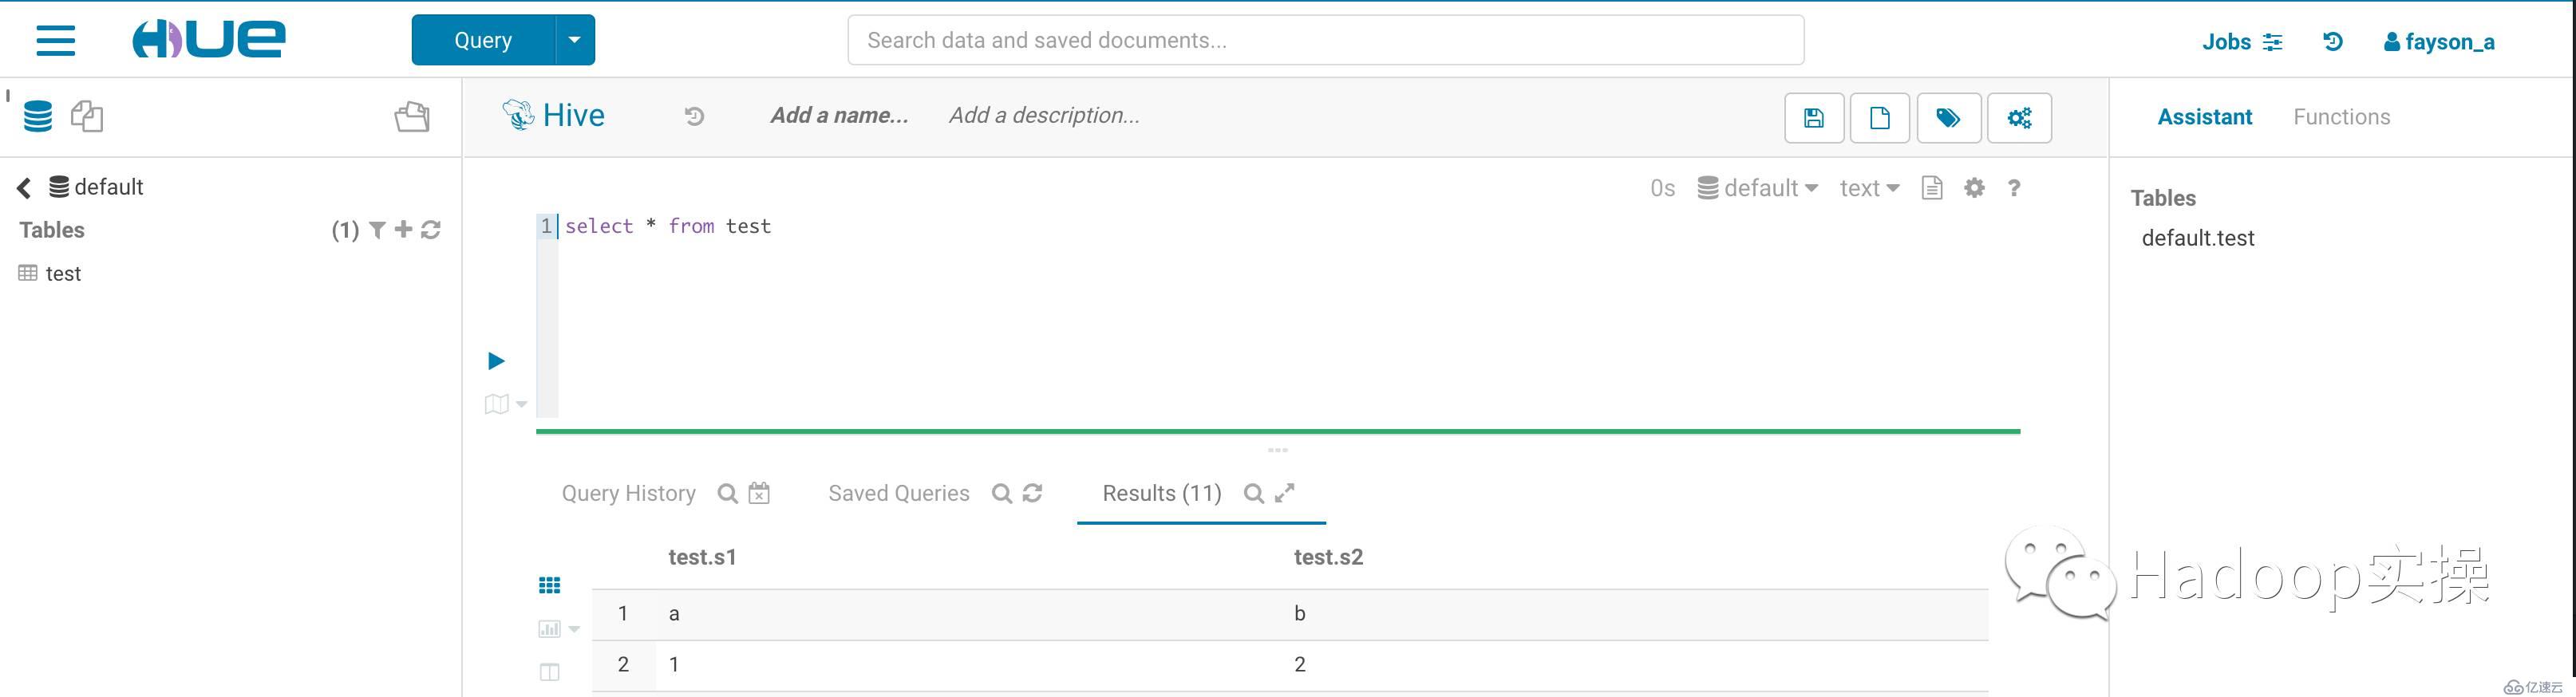Open session settings gears icon
Screen dimensions: 2576x697
point(2019,118)
